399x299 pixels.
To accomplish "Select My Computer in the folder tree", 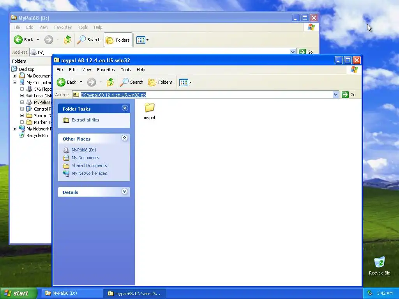I will click(x=39, y=83).
